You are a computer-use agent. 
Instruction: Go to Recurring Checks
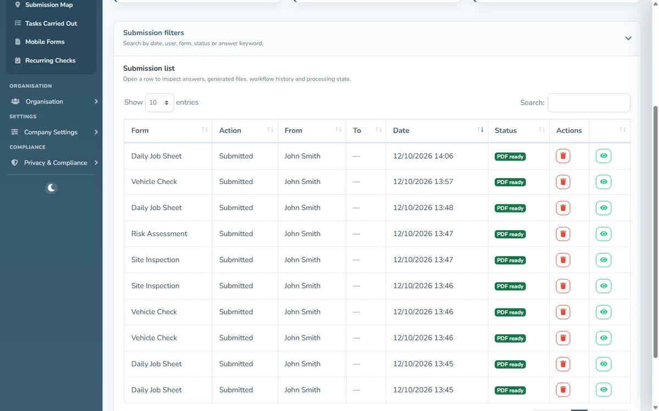point(51,60)
